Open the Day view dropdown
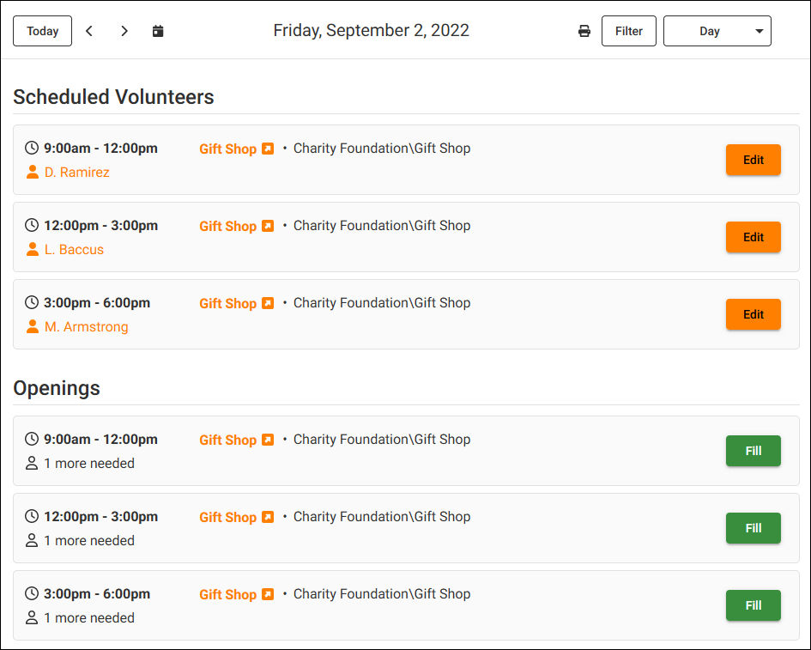Image resolution: width=811 pixels, height=650 pixels. click(x=717, y=30)
